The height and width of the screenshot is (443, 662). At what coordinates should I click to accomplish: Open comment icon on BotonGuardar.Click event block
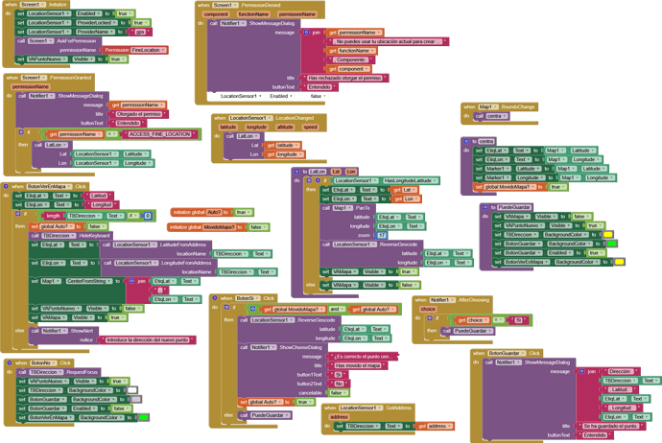click(x=475, y=354)
